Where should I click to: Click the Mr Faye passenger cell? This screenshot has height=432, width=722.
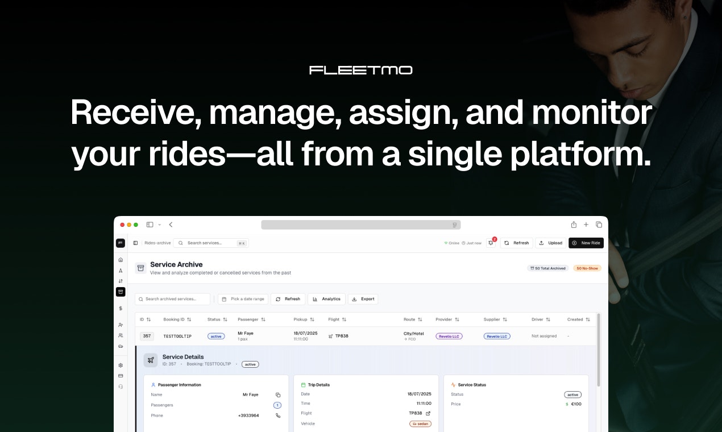click(246, 336)
